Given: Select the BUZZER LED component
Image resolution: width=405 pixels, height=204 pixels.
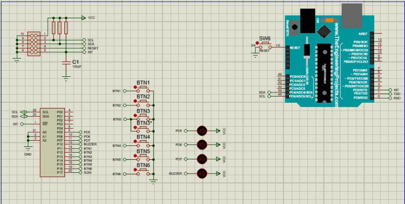Looking at the screenshot, I should click(202, 173).
